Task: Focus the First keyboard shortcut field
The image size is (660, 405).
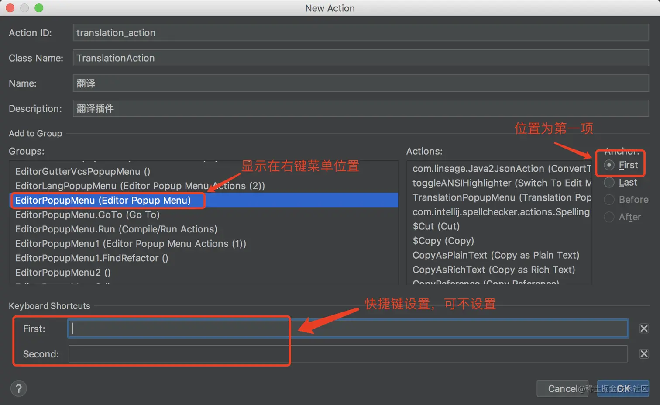Action: (x=348, y=329)
